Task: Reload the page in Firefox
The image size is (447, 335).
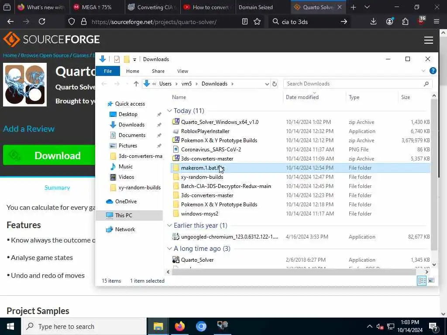Action: click(42, 21)
